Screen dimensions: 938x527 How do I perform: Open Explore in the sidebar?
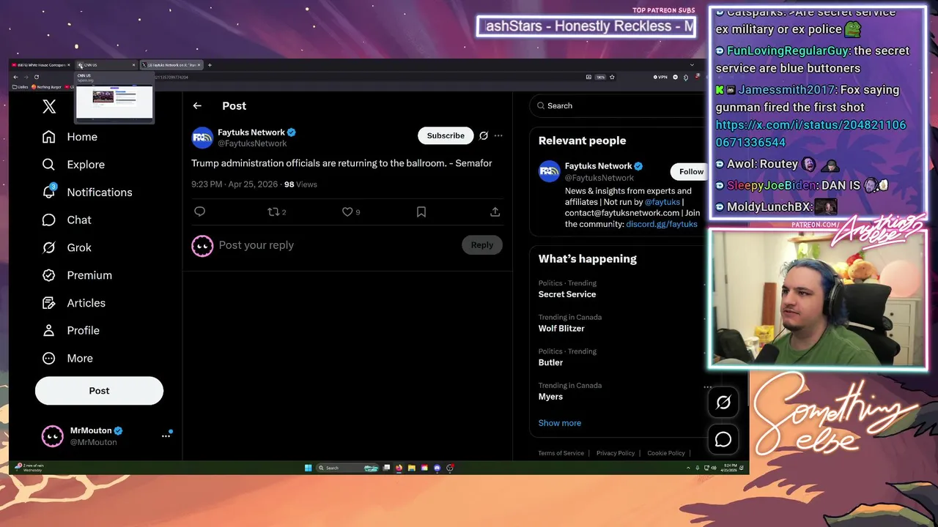point(74,165)
